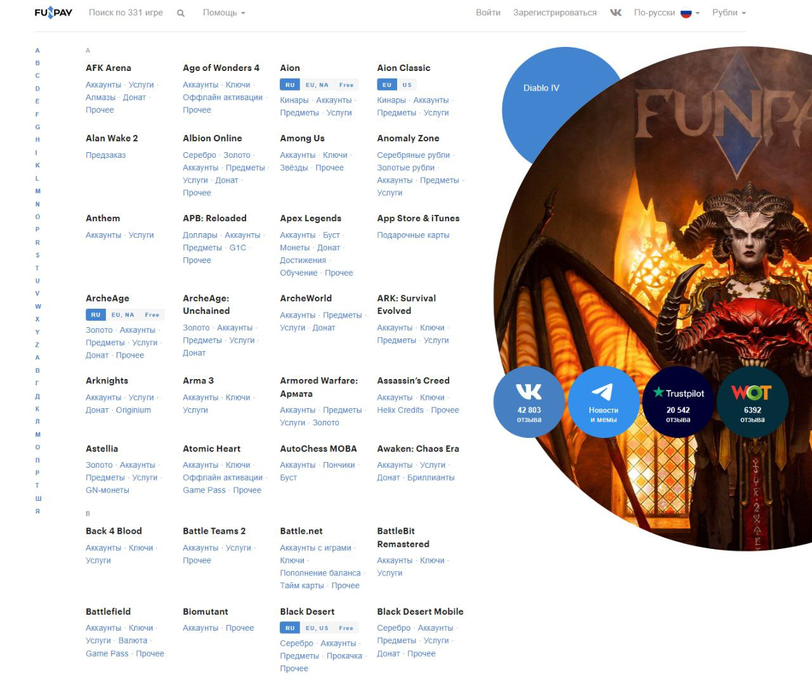Image resolution: width=812 pixels, height=682 pixels.
Task: Open Прокачка under Black Desert
Action: (x=344, y=655)
